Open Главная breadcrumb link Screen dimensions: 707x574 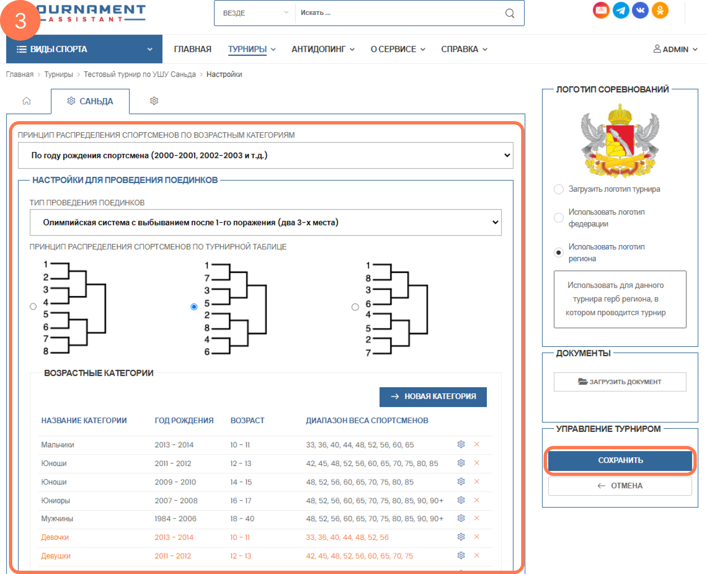[20, 74]
